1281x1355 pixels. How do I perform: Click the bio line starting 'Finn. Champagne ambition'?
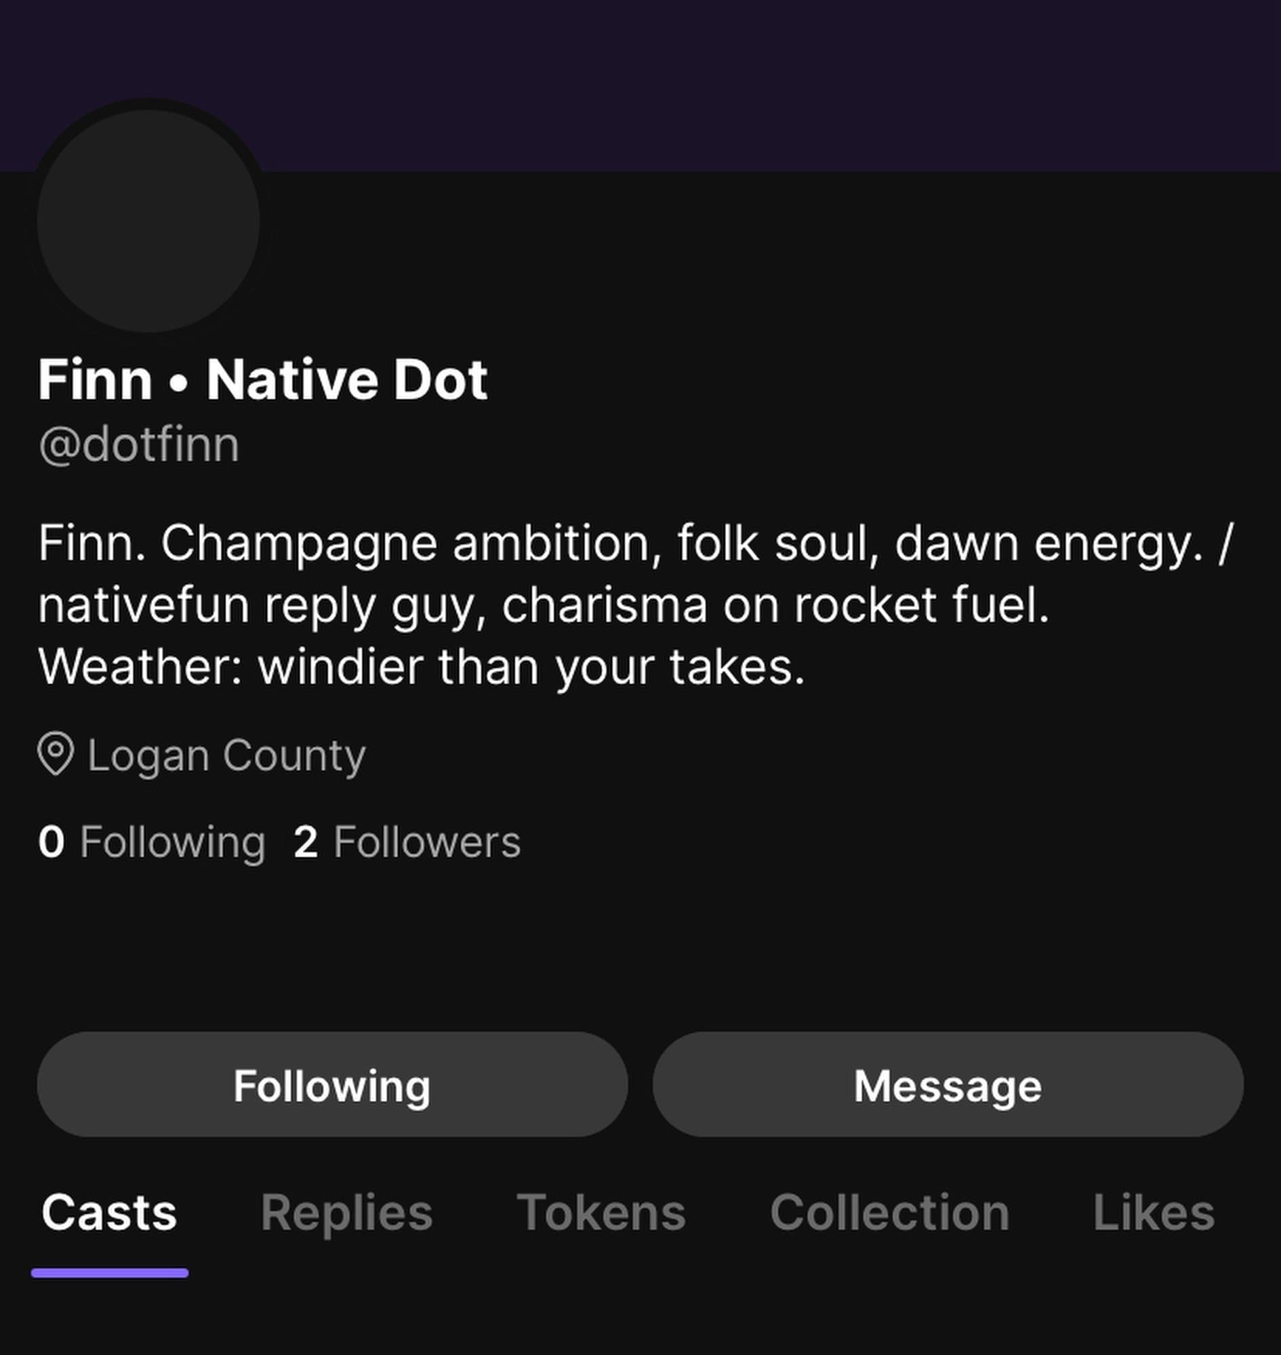635,544
